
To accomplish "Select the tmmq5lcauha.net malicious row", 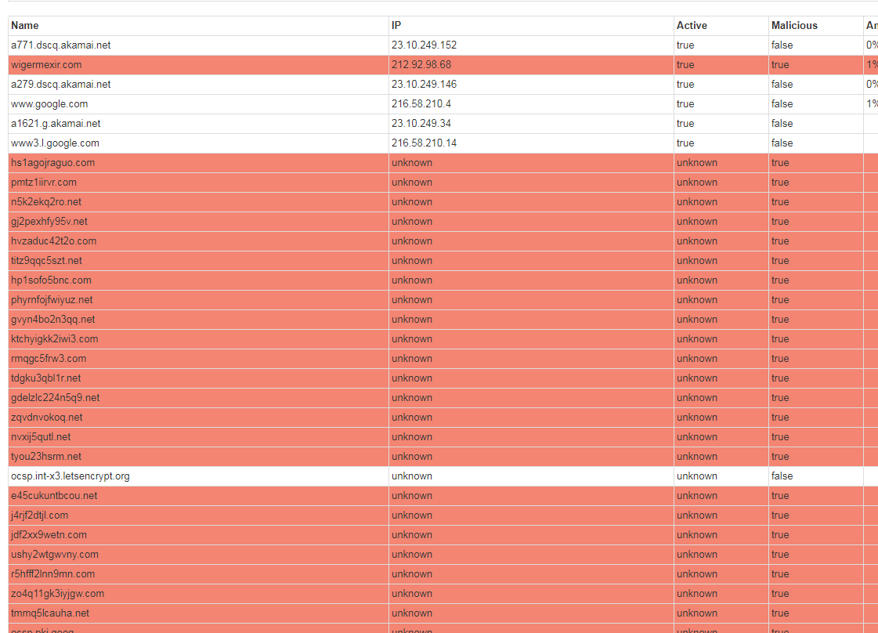I will pos(49,613).
